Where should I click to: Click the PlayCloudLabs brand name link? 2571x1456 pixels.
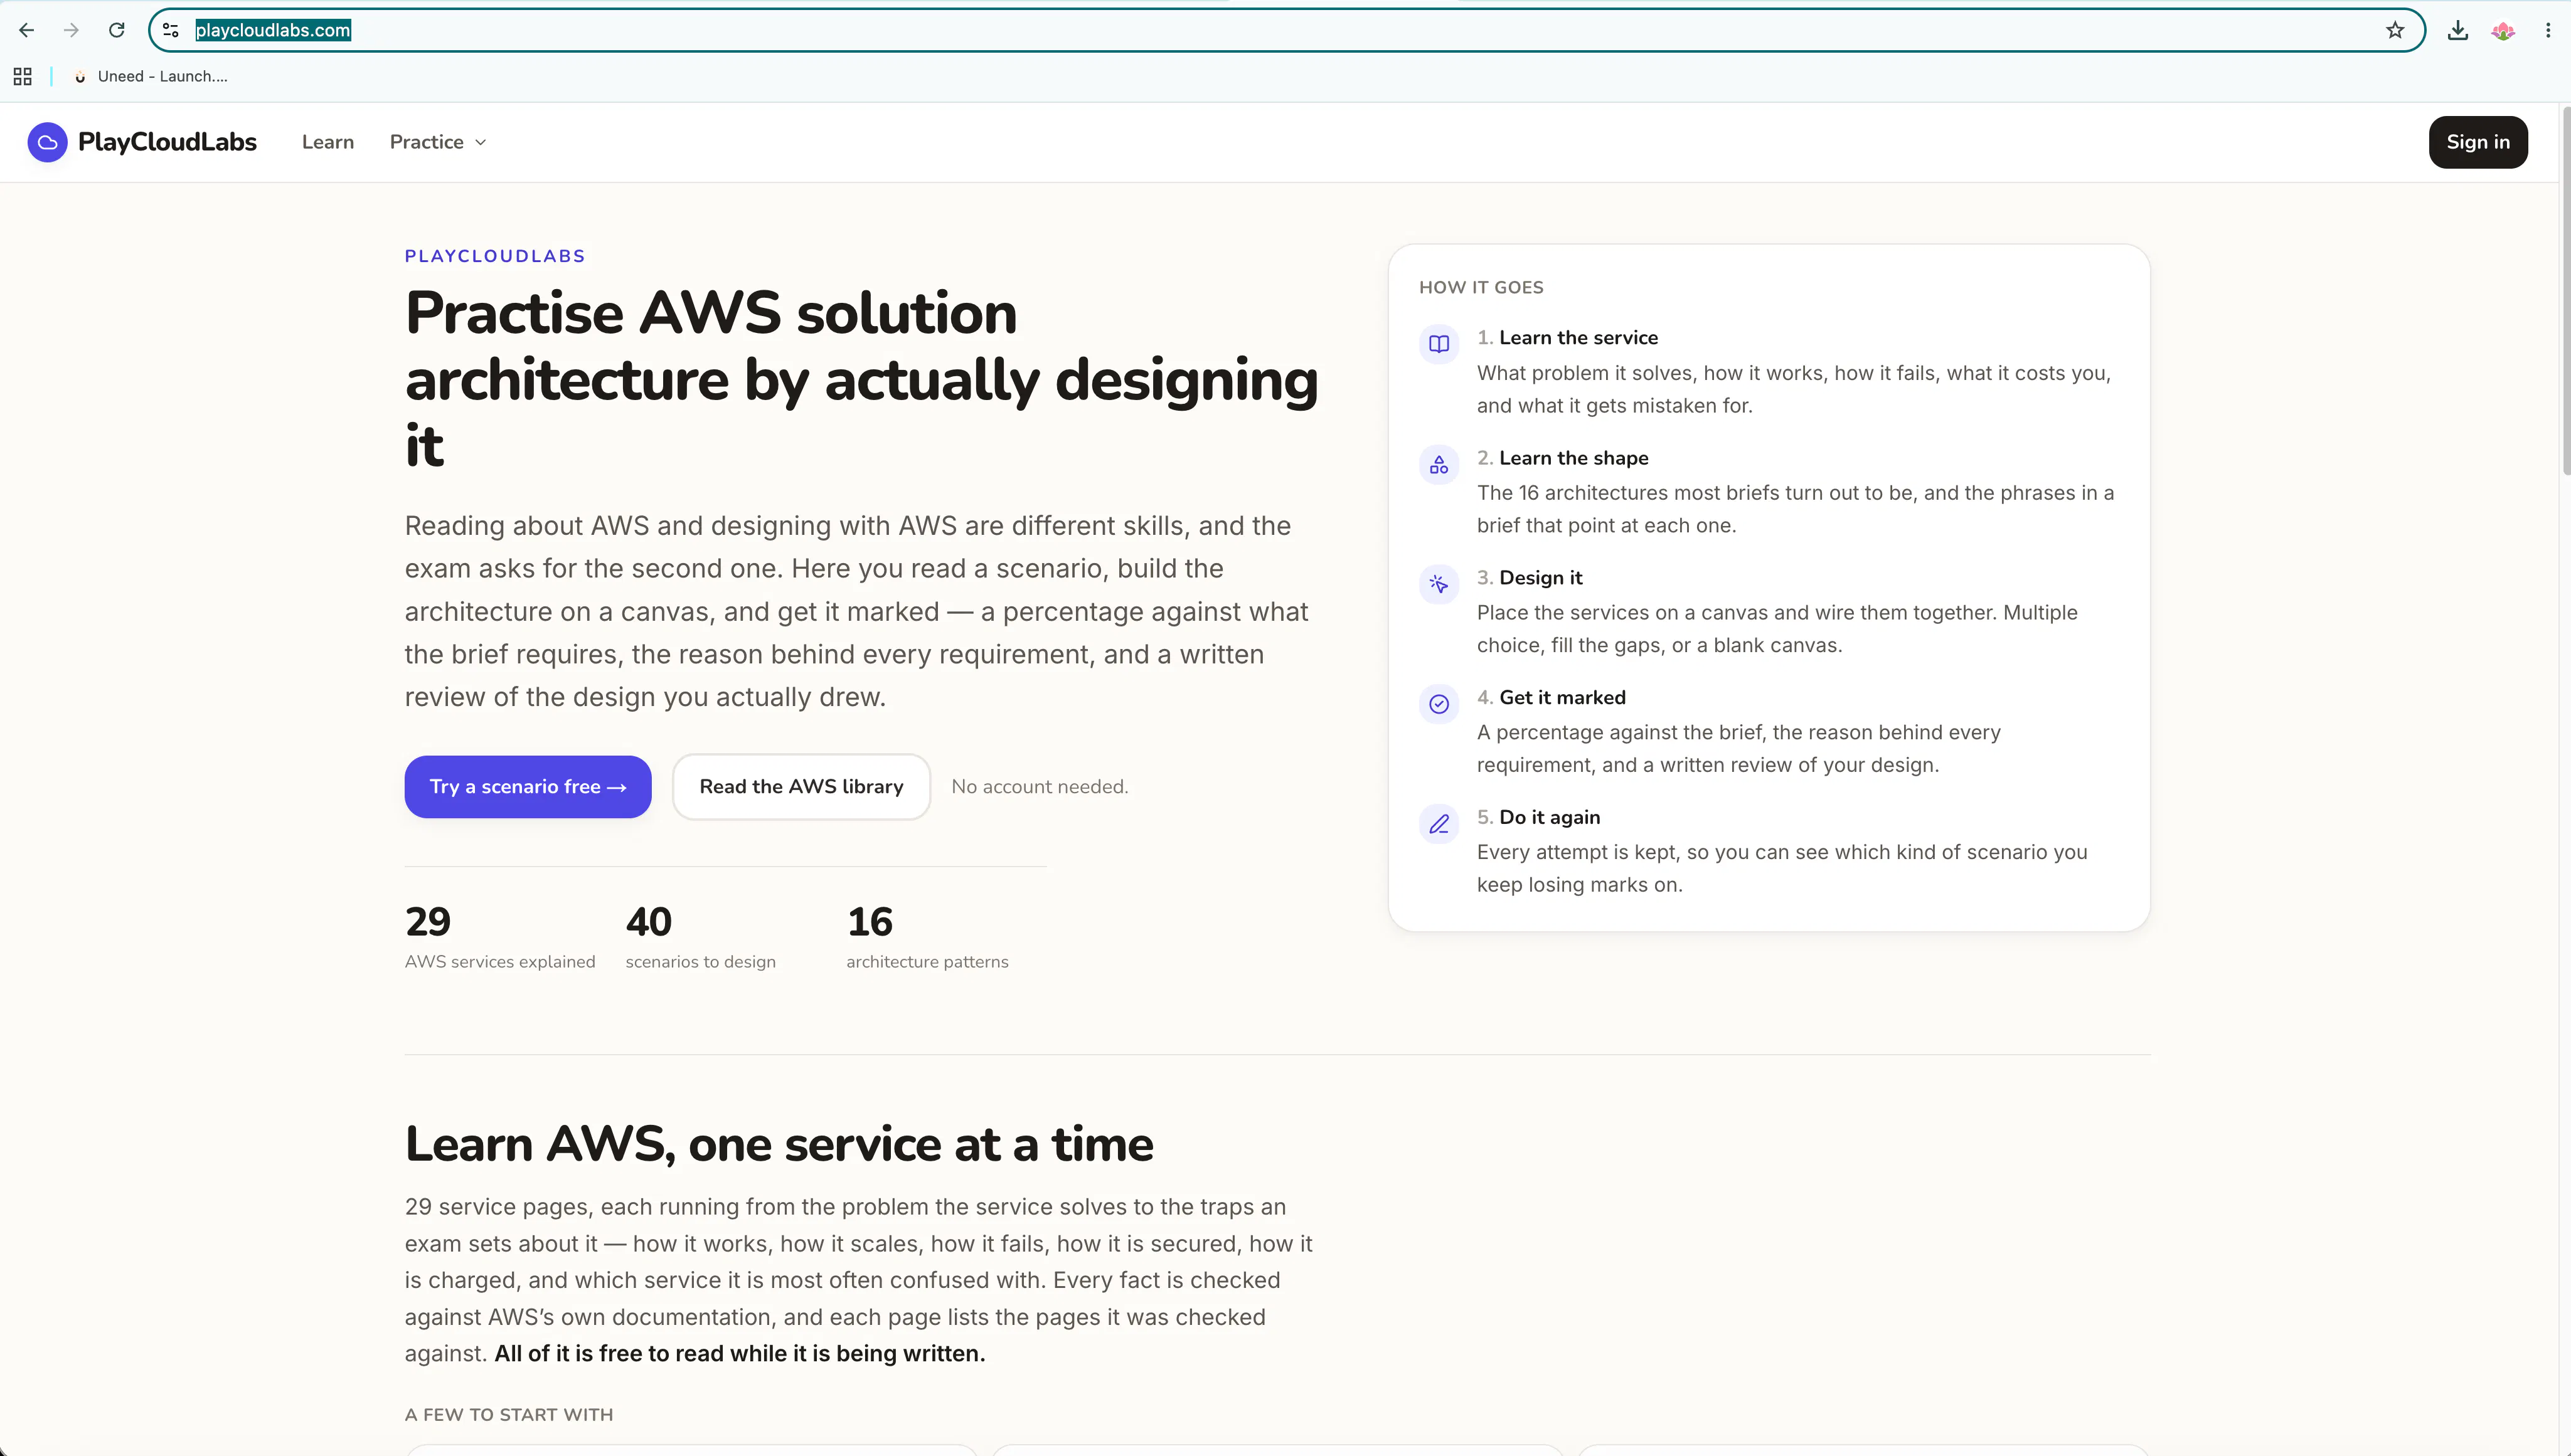coord(167,142)
